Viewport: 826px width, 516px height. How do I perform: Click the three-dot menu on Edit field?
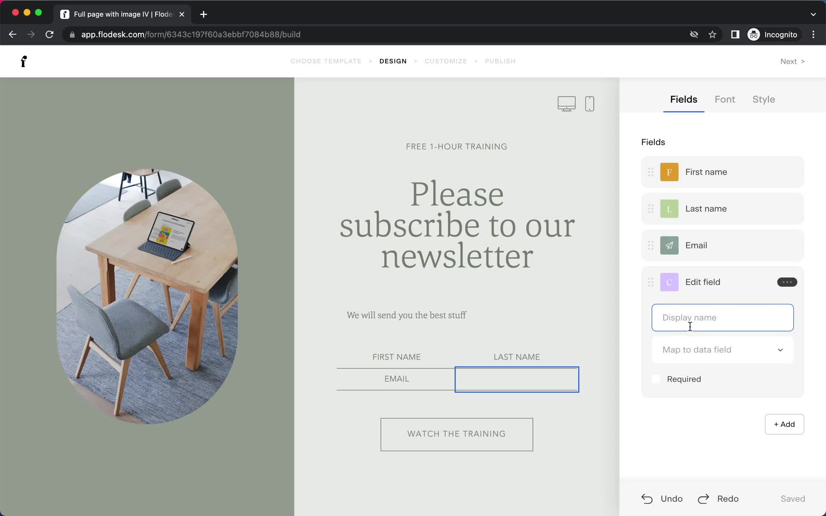(x=787, y=282)
